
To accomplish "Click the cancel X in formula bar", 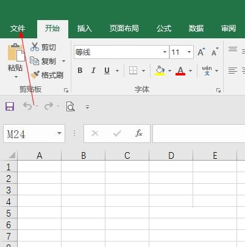I will point(95,133).
